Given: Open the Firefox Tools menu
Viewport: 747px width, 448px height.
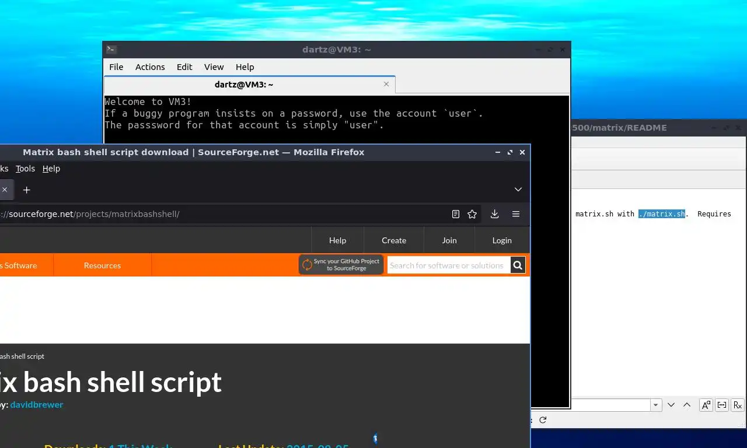Looking at the screenshot, I should point(25,169).
